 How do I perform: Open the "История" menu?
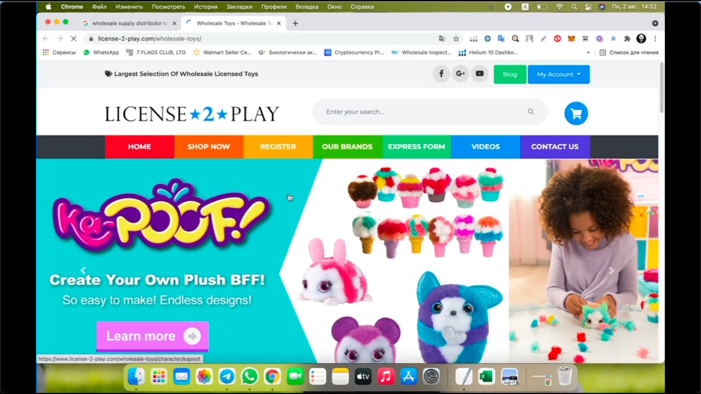(x=206, y=7)
